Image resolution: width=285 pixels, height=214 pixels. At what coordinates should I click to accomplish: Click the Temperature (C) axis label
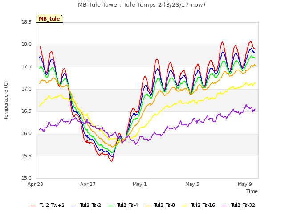[6, 100]
